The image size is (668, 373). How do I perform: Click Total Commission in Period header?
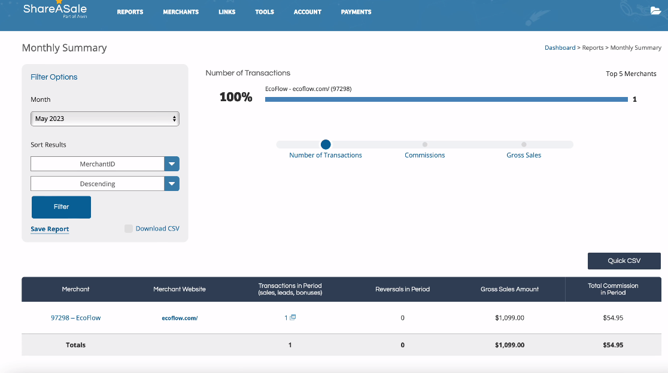[x=612, y=289]
